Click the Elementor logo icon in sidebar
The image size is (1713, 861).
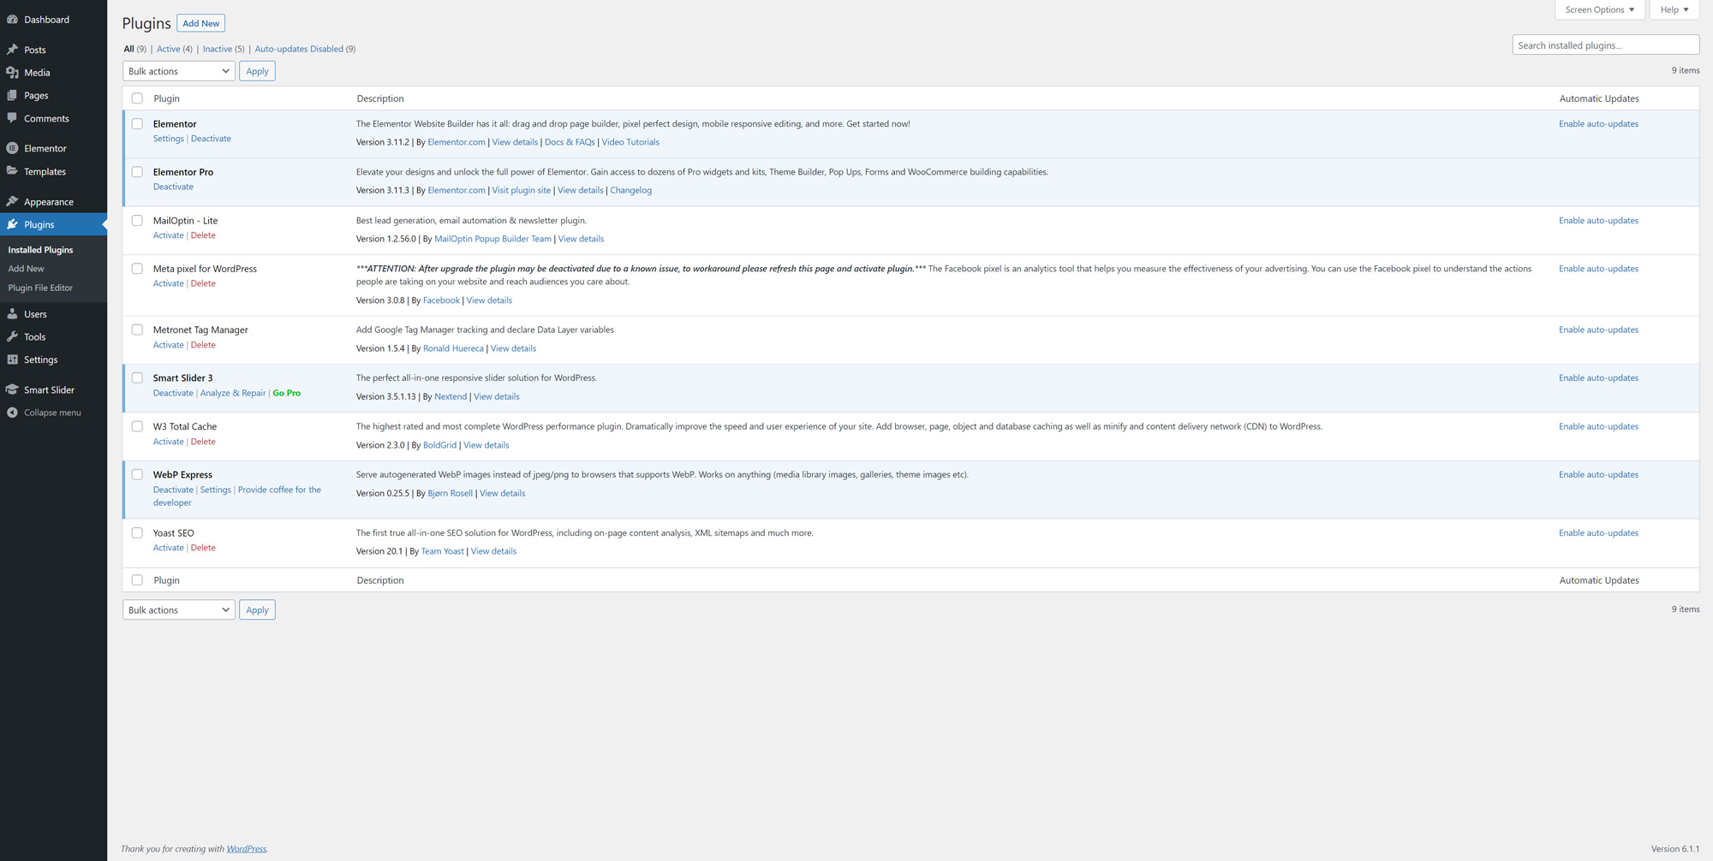[12, 148]
